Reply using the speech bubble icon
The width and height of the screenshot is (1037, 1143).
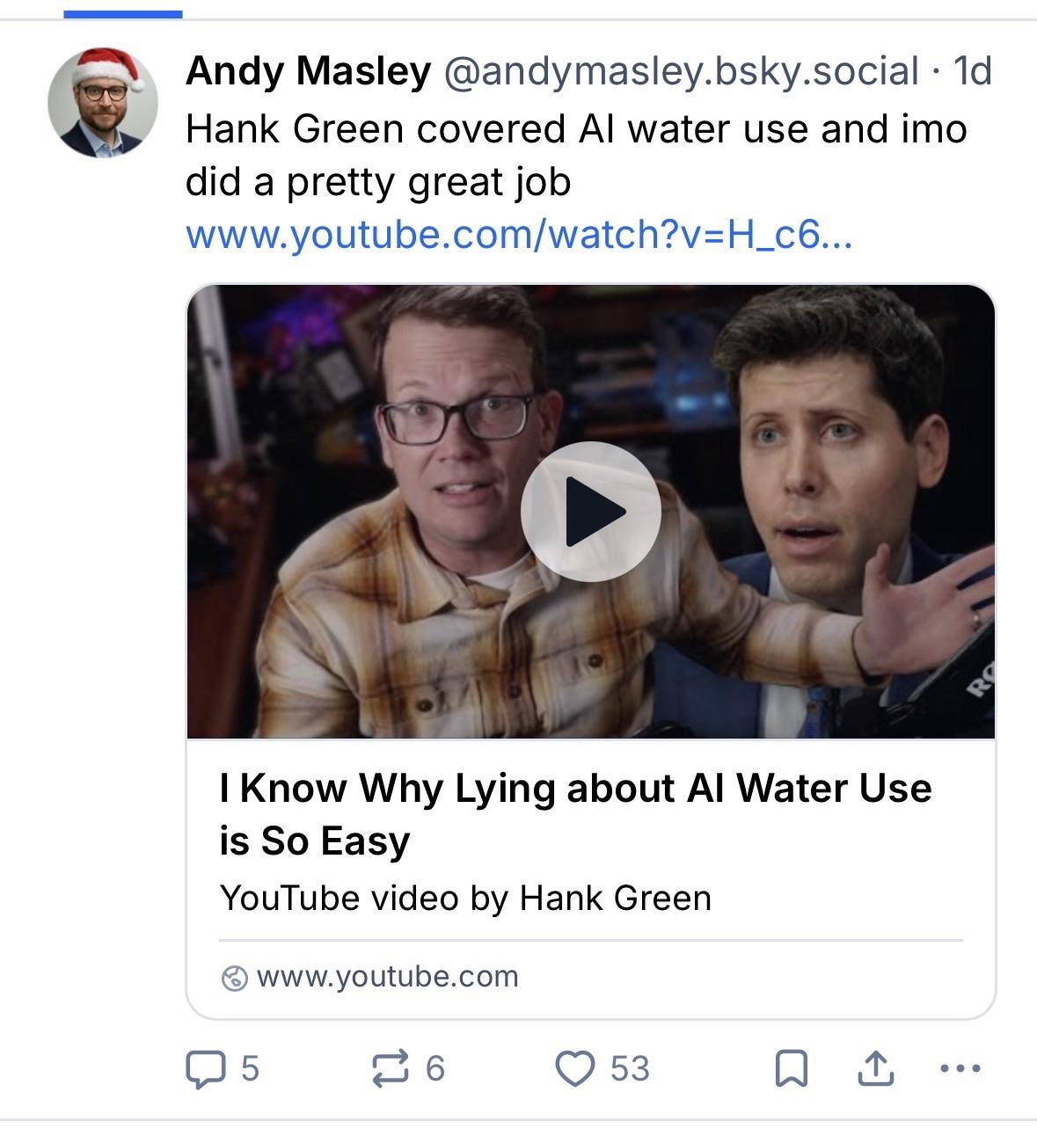pos(205,1069)
